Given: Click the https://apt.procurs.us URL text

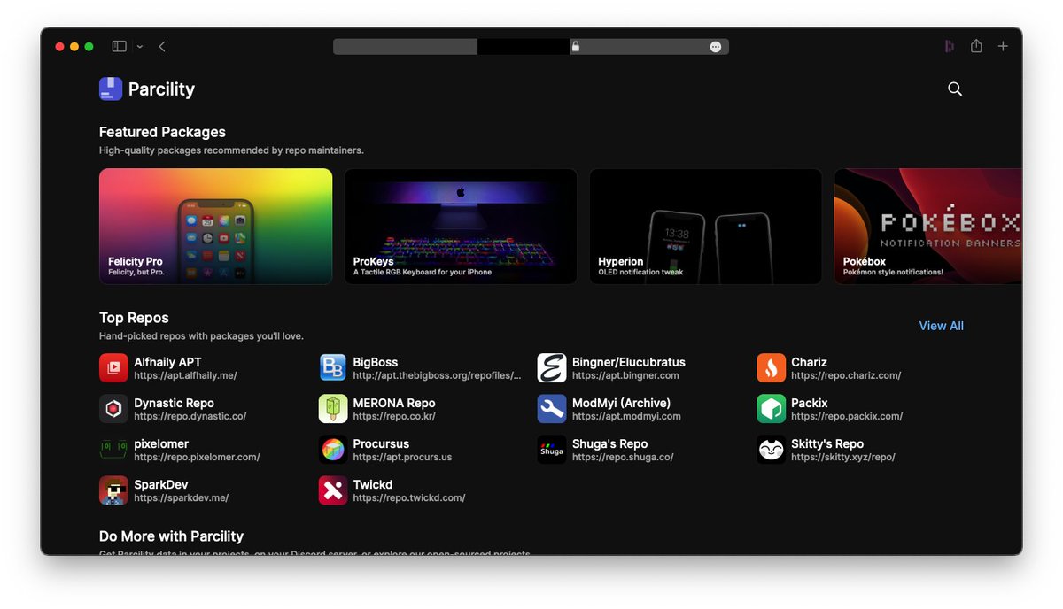Looking at the screenshot, I should [x=402, y=457].
